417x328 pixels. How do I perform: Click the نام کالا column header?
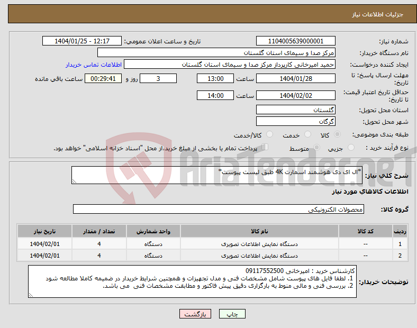coord(259,231)
